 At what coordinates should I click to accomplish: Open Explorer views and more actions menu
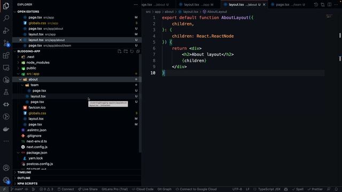tap(136, 5)
